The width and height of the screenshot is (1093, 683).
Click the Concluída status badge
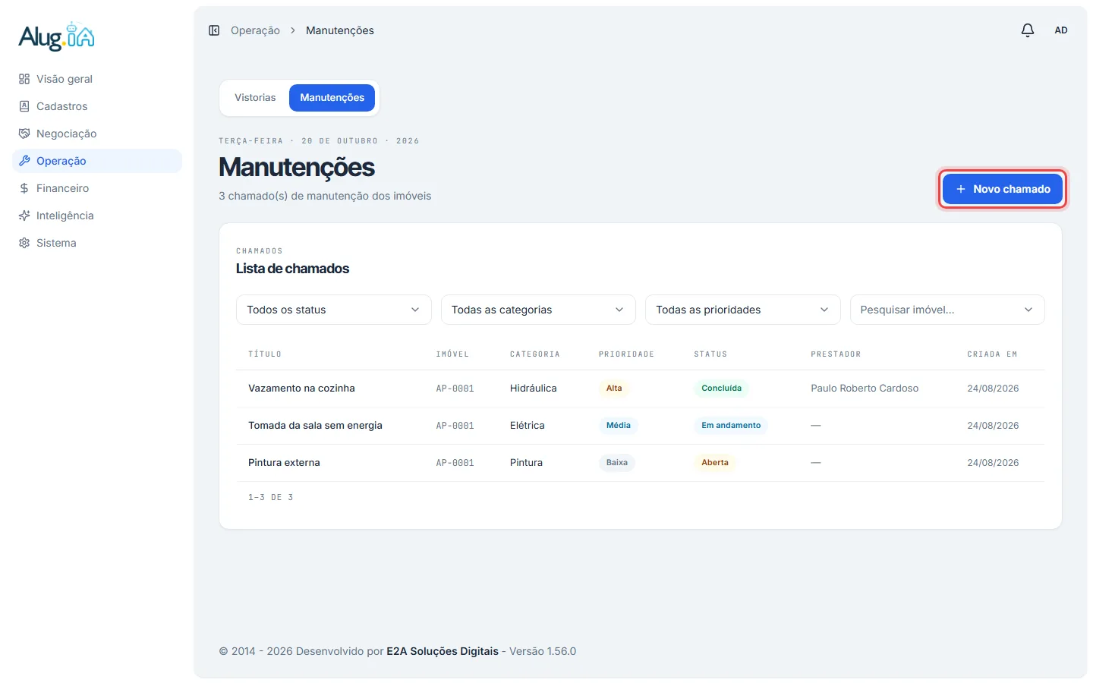721,389
